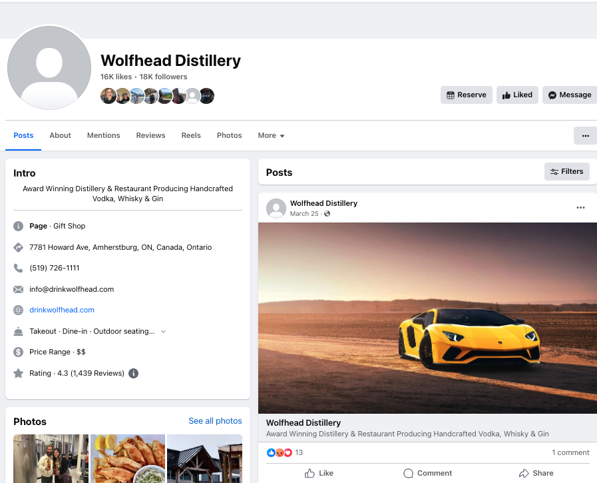Click the rating info icon

[x=133, y=373]
